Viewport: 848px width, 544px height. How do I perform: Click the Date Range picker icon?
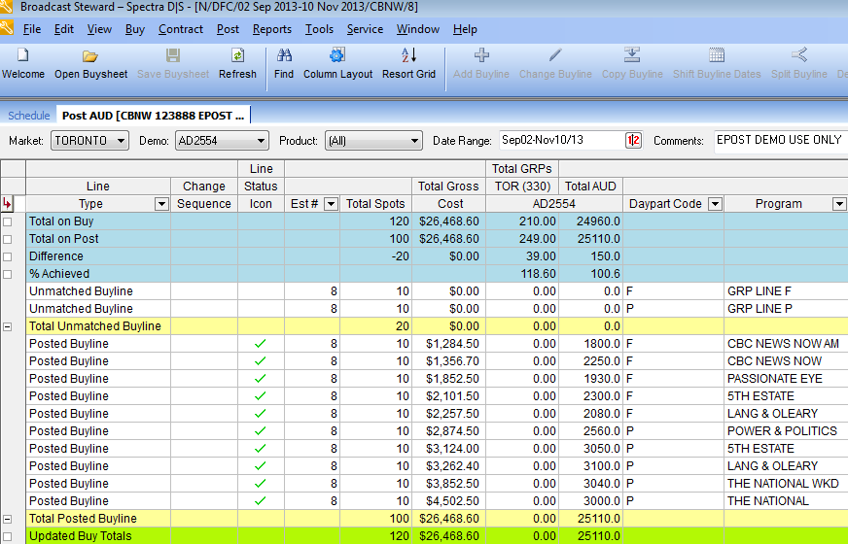click(633, 141)
